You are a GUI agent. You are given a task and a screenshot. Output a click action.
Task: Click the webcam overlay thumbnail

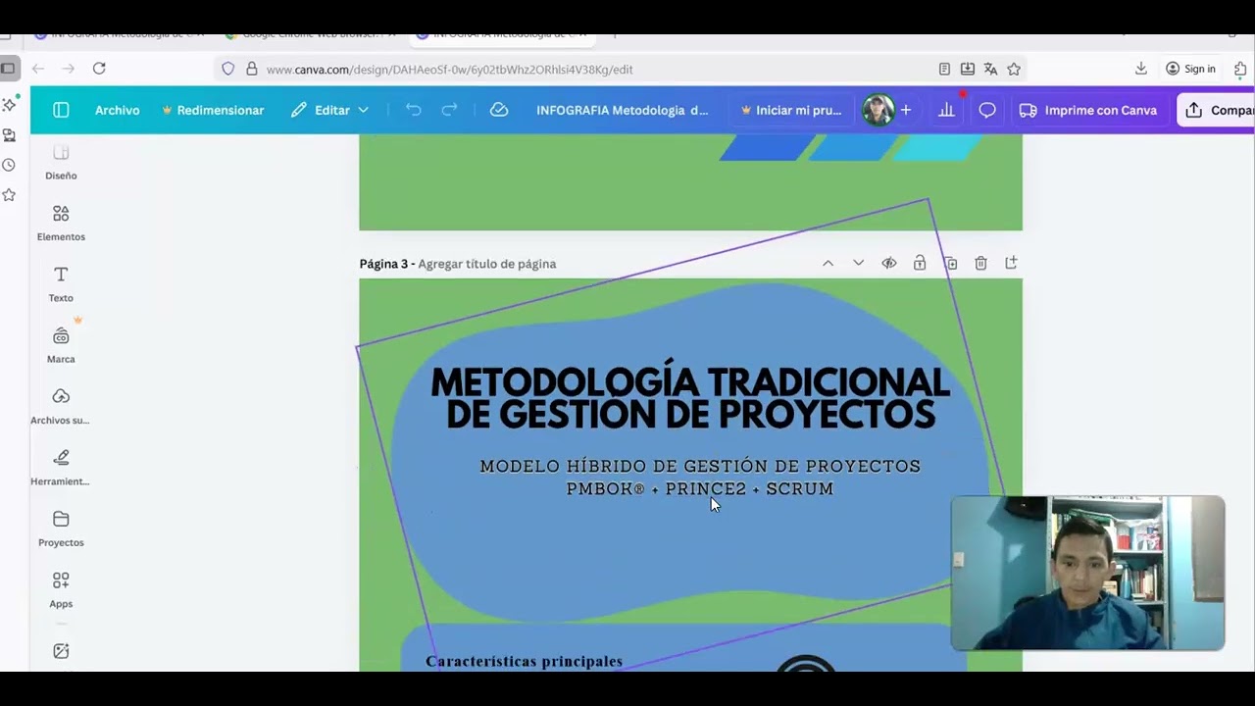(x=1088, y=574)
